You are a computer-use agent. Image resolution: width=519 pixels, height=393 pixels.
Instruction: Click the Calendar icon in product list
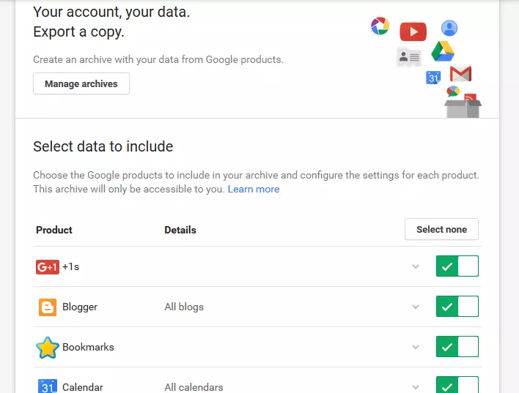tap(48, 386)
